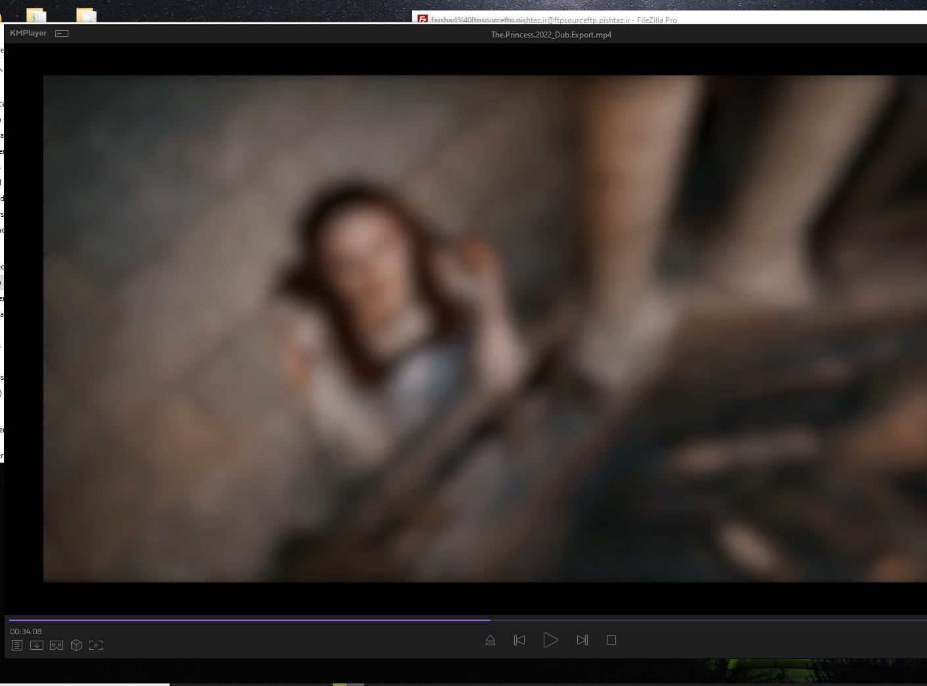Enable 3D mode with the cube icon
The image size is (927, 686).
pos(76,645)
